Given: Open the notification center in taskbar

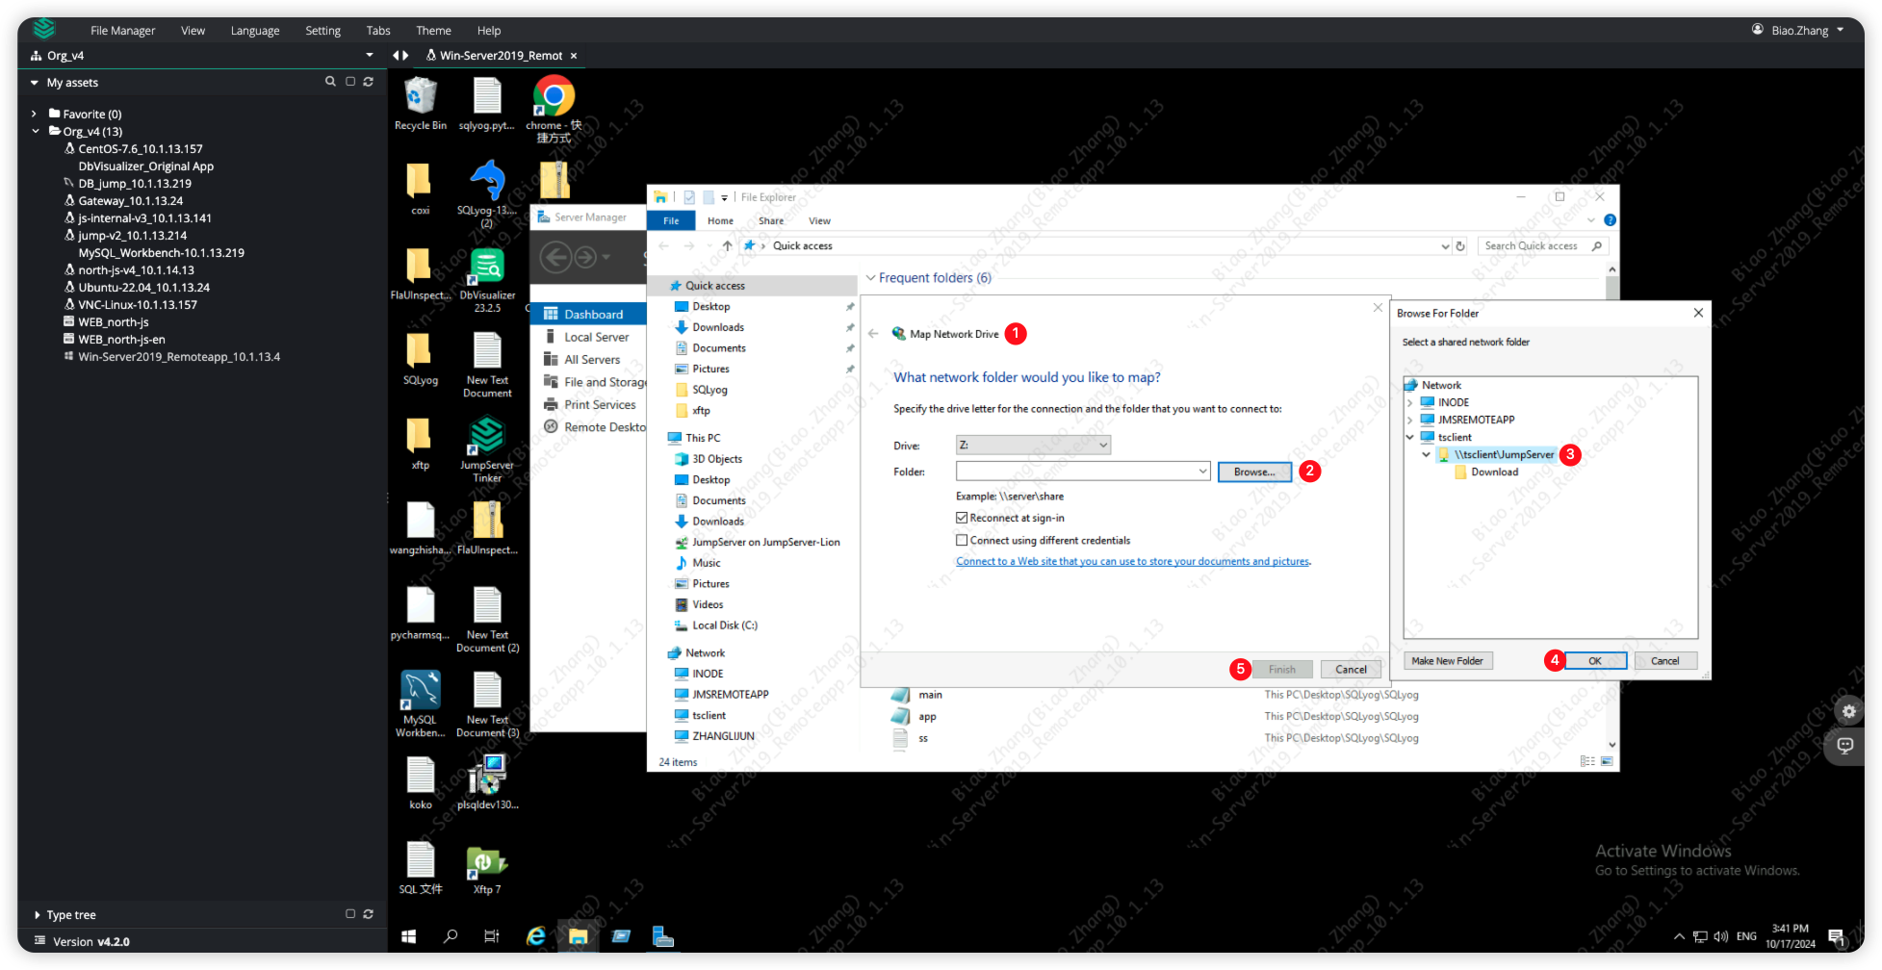Looking at the screenshot, I should (x=1837, y=936).
